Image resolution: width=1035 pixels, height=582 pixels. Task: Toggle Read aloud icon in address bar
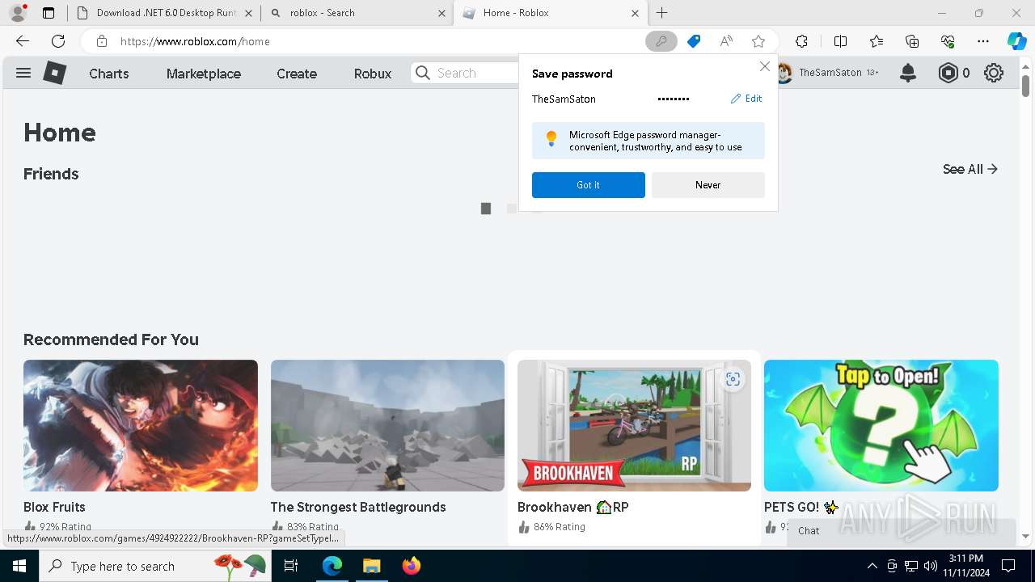tap(726, 41)
